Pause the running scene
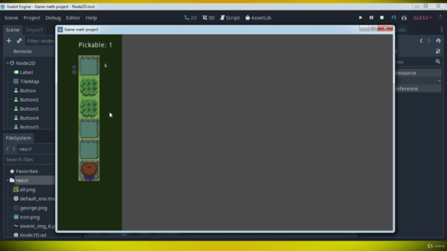Screen dimensions: 447x251 click(371, 17)
